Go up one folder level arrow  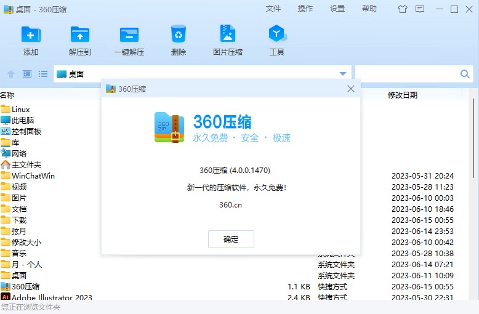point(11,74)
